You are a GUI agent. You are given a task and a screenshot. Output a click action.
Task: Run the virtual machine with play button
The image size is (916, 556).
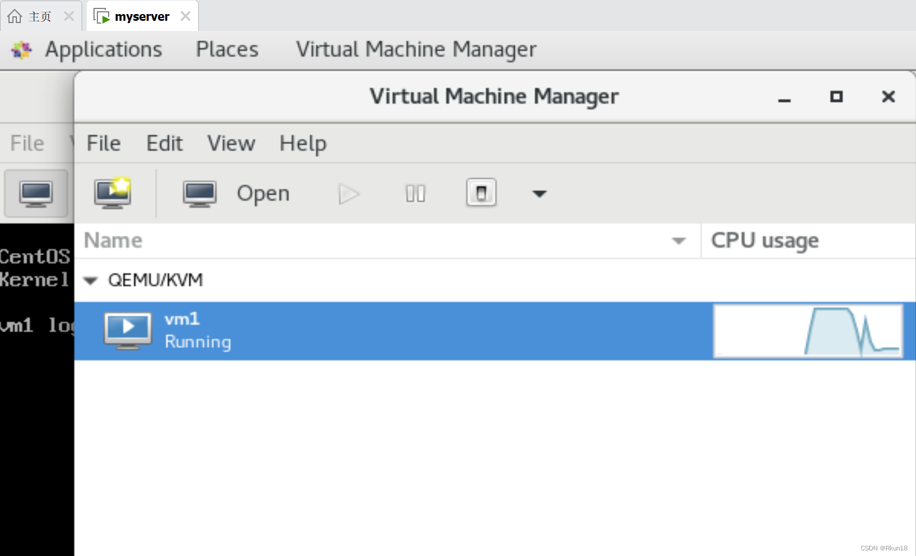[x=349, y=194]
